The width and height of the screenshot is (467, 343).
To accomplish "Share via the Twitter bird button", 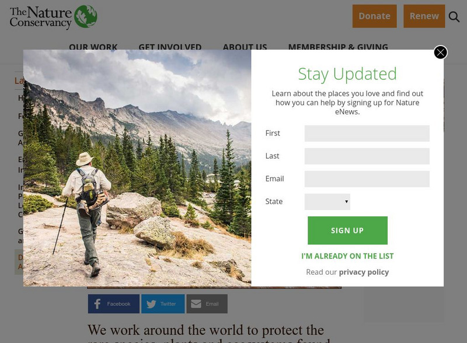I will (x=163, y=304).
